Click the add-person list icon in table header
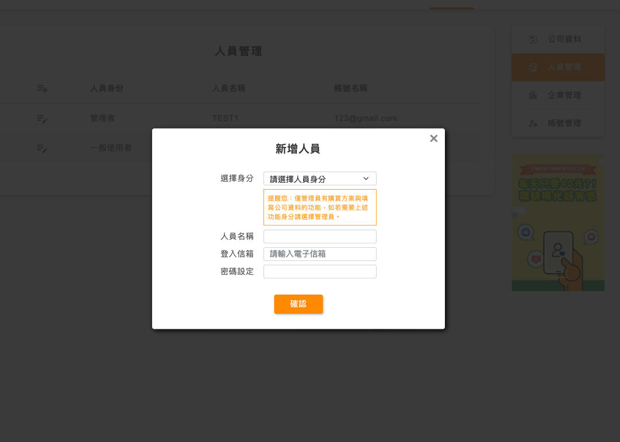The width and height of the screenshot is (620, 442). [x=42, y=89]
